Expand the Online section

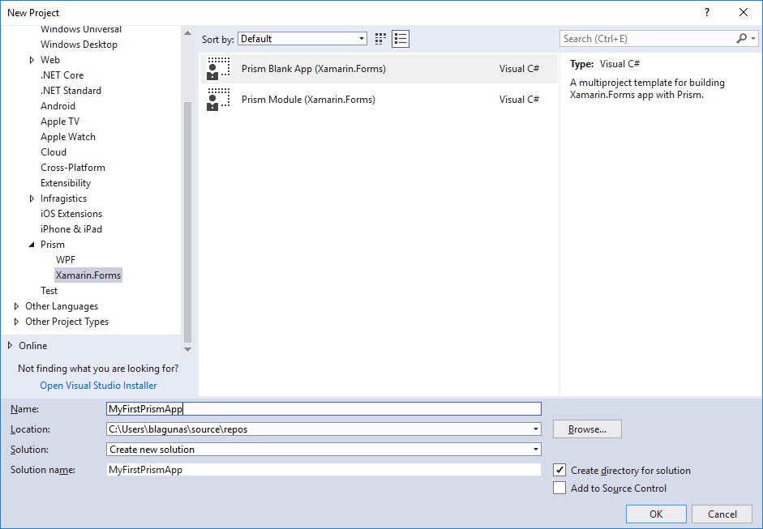(10, 346)
